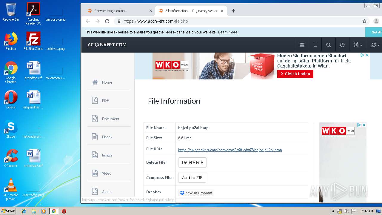
Task: Click the browser forward arrow
Action: (x=98, y=21)
